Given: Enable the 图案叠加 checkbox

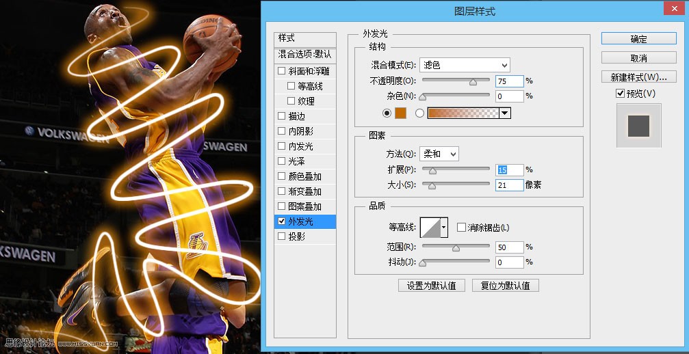Looking at the screenshot, I should (x=282, y=206).
